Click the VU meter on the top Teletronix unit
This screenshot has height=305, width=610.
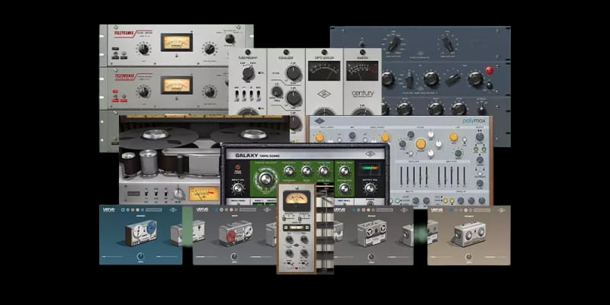[x=177, y=42]
